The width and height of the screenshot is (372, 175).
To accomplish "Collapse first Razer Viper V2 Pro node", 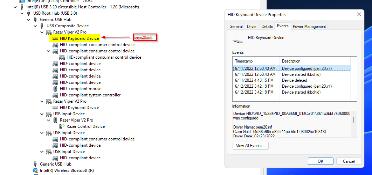I will click(x=42, y=32).
